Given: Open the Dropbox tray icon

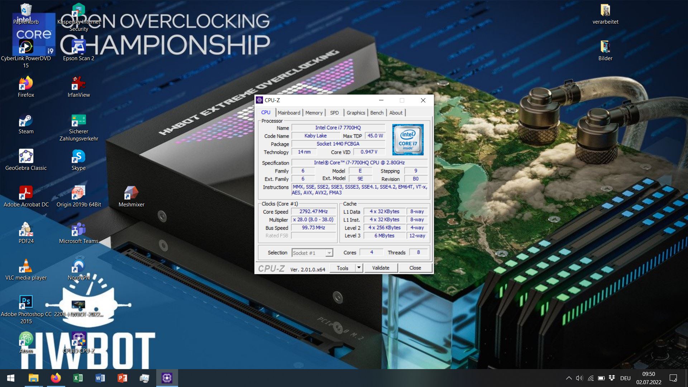Looking at the screenshot, I should pyautogui.click(x=612, y=378).
